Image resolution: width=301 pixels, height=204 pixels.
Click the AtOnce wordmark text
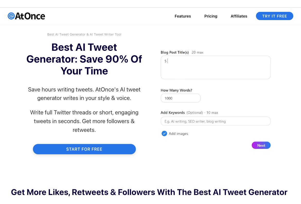[x=30, y=16]
